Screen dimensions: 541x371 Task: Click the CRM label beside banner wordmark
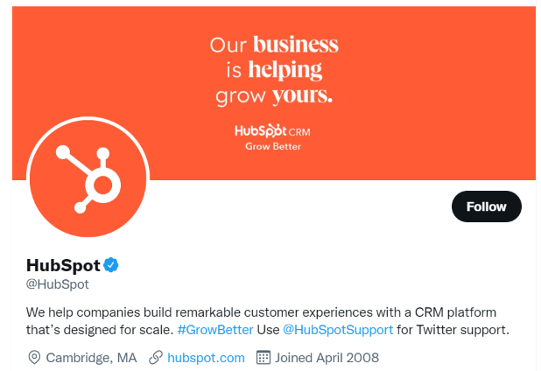(x=299, y=131)
